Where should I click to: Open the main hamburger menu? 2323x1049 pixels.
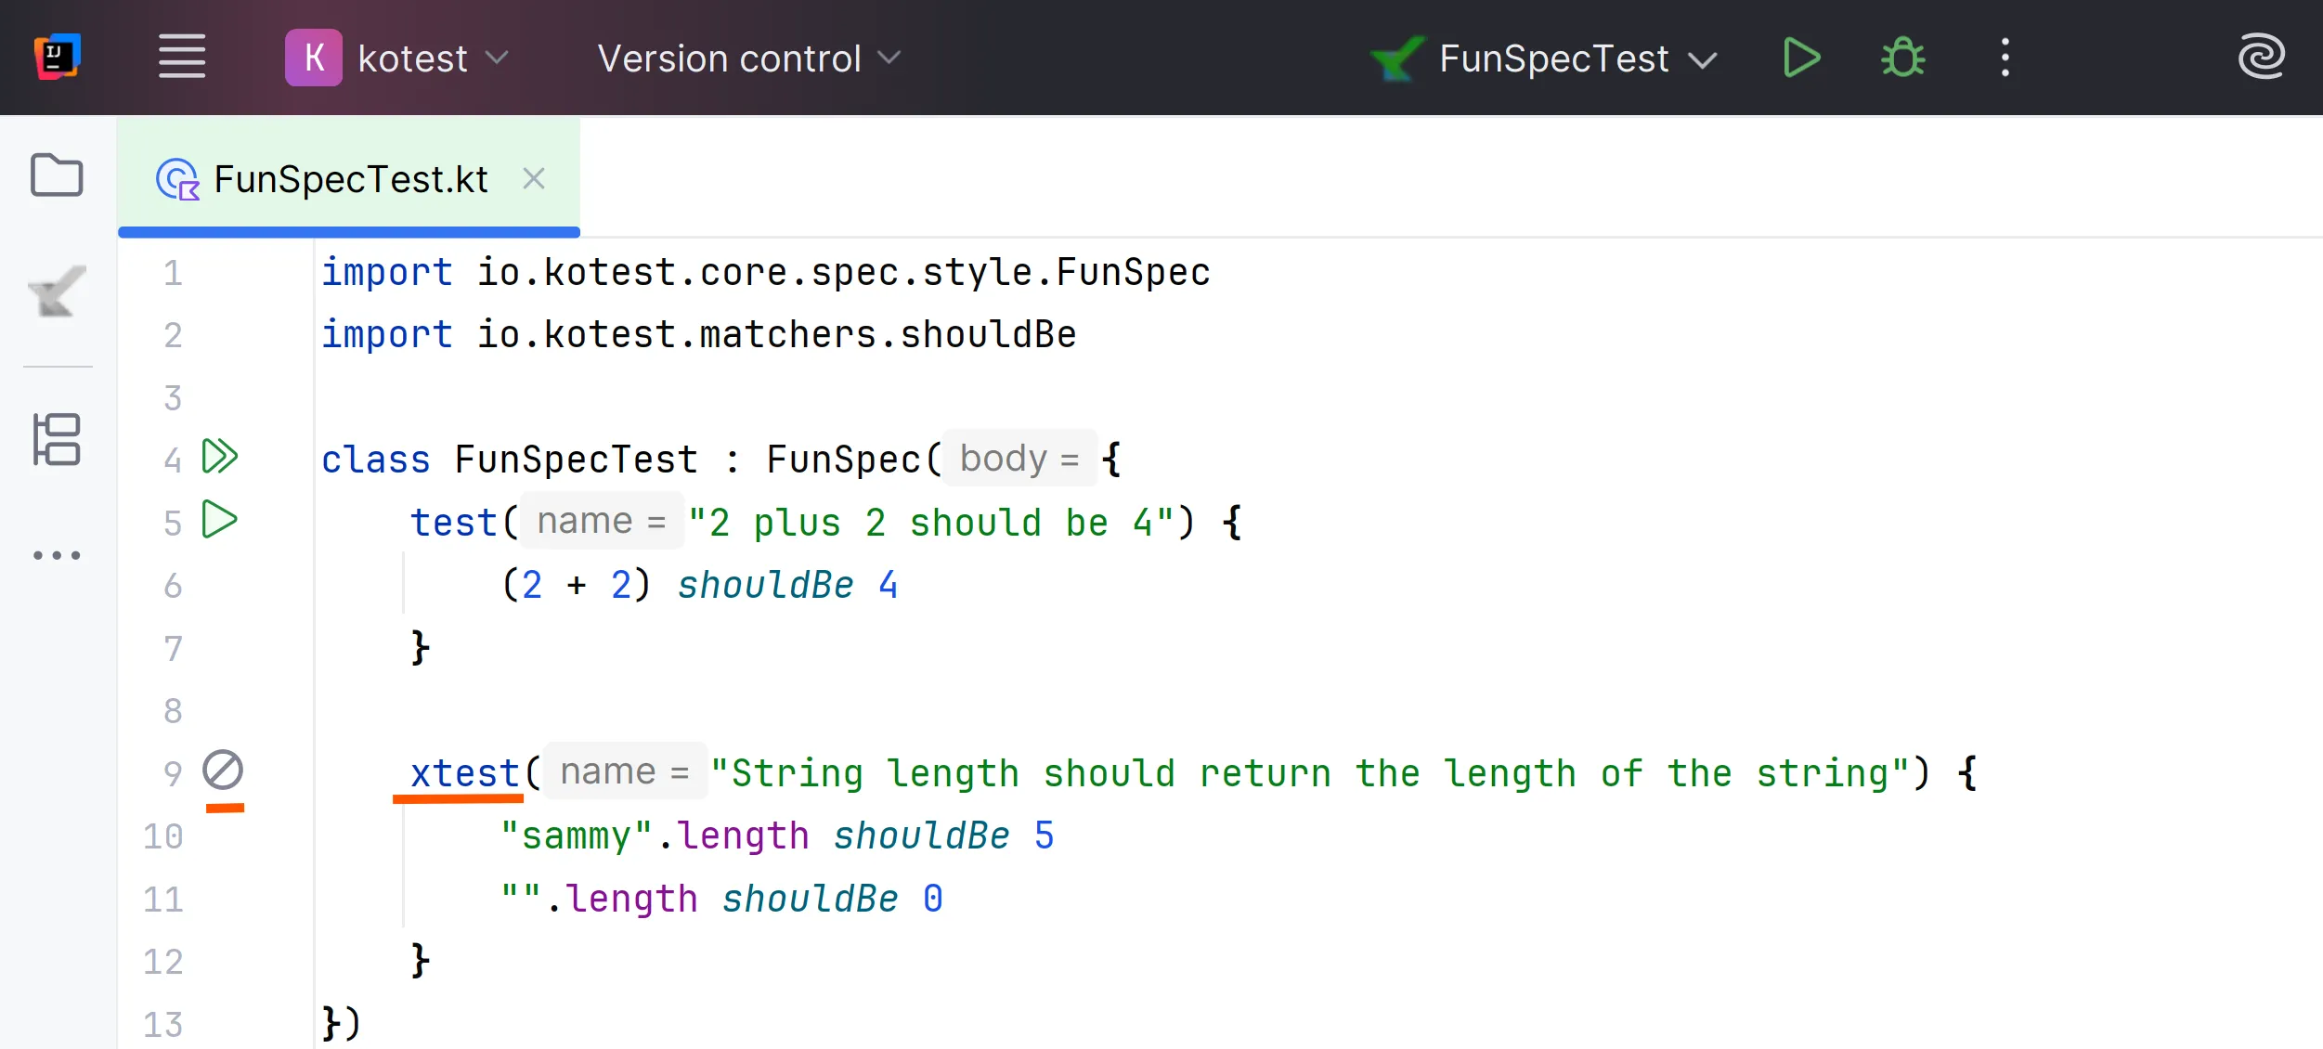point(182,58)
